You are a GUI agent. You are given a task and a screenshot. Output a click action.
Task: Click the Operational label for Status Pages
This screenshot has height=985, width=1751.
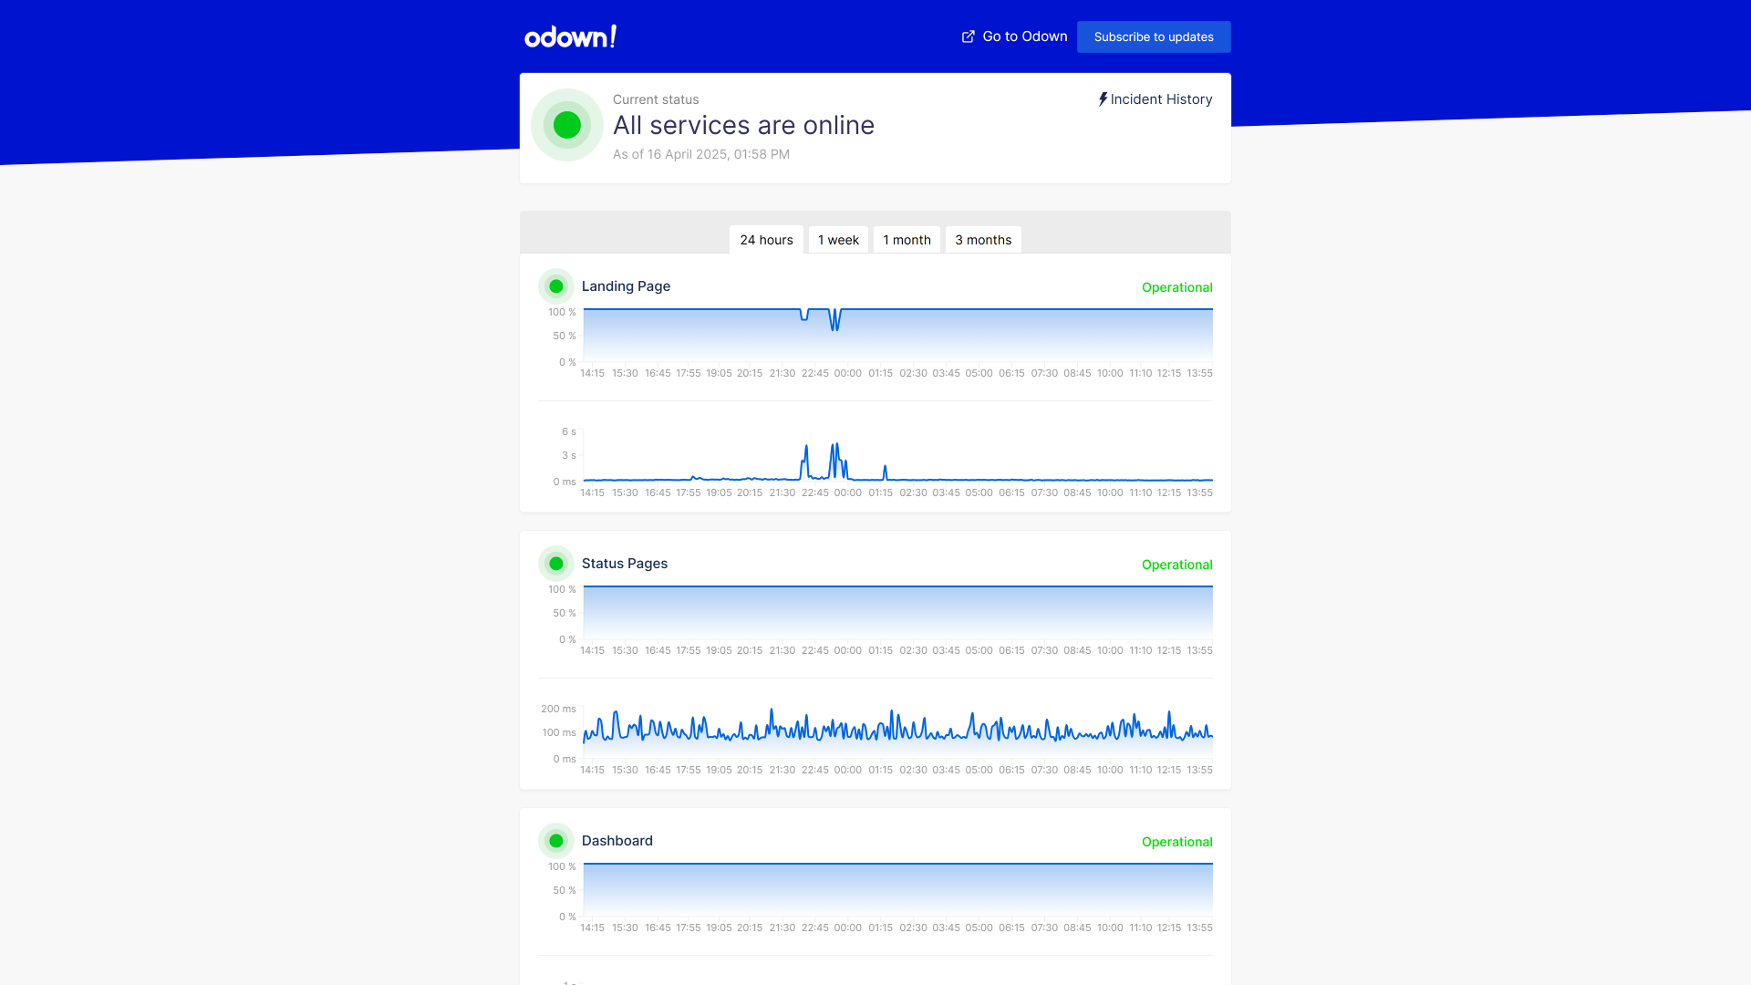click(1177, 565)
